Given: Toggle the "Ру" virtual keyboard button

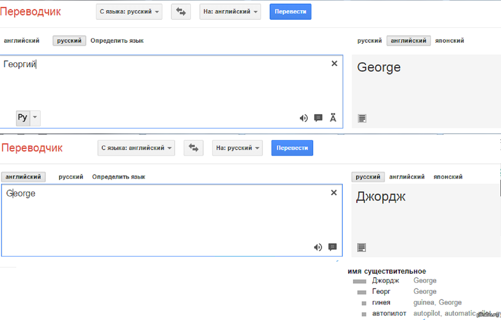Looking at the screenshot, I should pyautogui.click(x=23, y=118).
